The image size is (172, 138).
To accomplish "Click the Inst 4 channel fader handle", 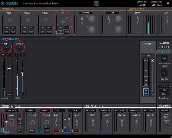I will 9,68.
